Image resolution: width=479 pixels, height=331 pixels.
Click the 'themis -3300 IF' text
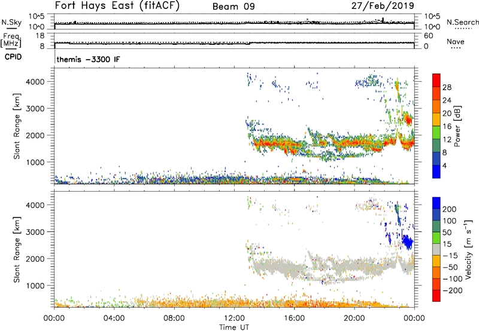(x=88, y=59)
